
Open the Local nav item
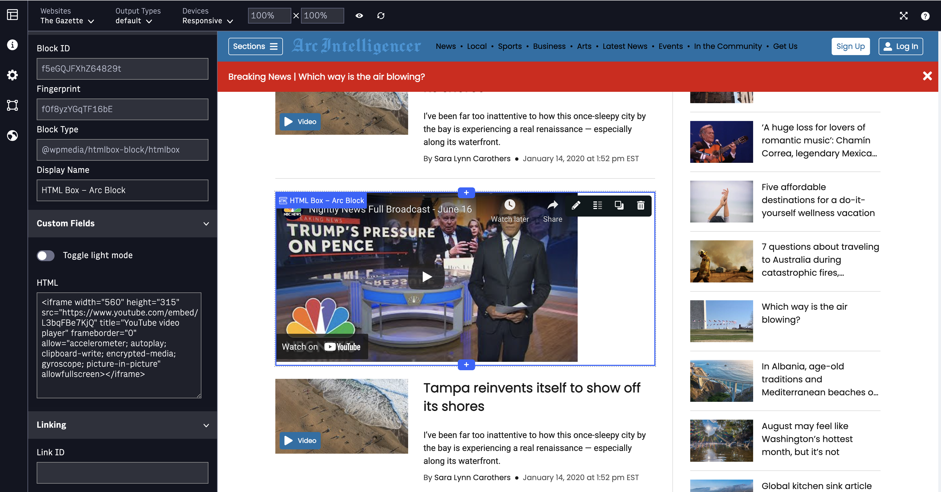tap(477, 46)
